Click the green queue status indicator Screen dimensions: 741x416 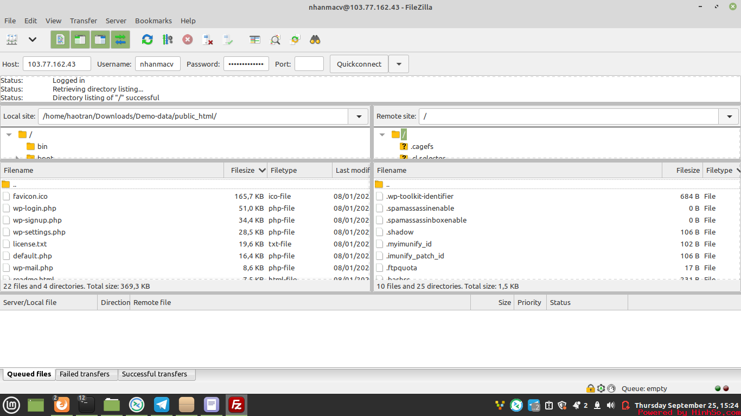717,388
